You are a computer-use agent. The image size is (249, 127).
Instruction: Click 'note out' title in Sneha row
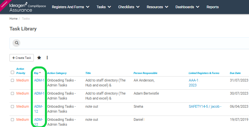coord(92,106)
